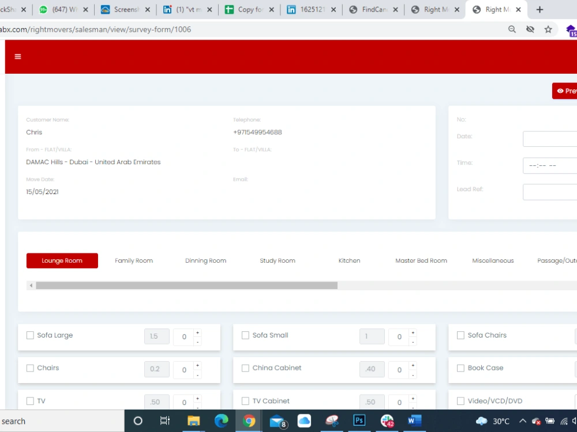Click the China Cabinet quantity field
The image size is (577, 432).
click(x=399, y=370)
